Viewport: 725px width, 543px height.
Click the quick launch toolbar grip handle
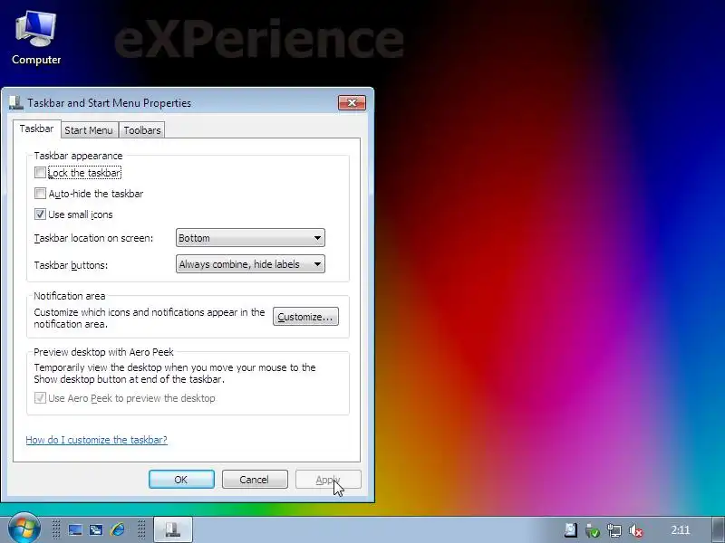(x=56, y=529)
